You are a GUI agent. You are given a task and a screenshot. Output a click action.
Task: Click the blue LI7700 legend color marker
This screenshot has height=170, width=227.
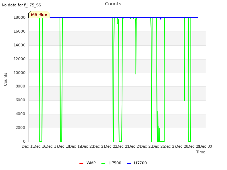coord(129,164)
